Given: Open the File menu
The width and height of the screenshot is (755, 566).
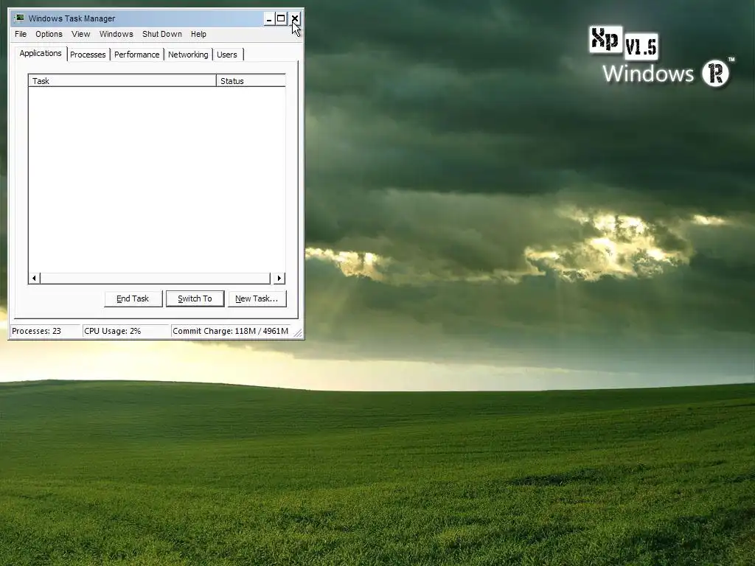Looking at the screenshot, I should click(21, 34).
